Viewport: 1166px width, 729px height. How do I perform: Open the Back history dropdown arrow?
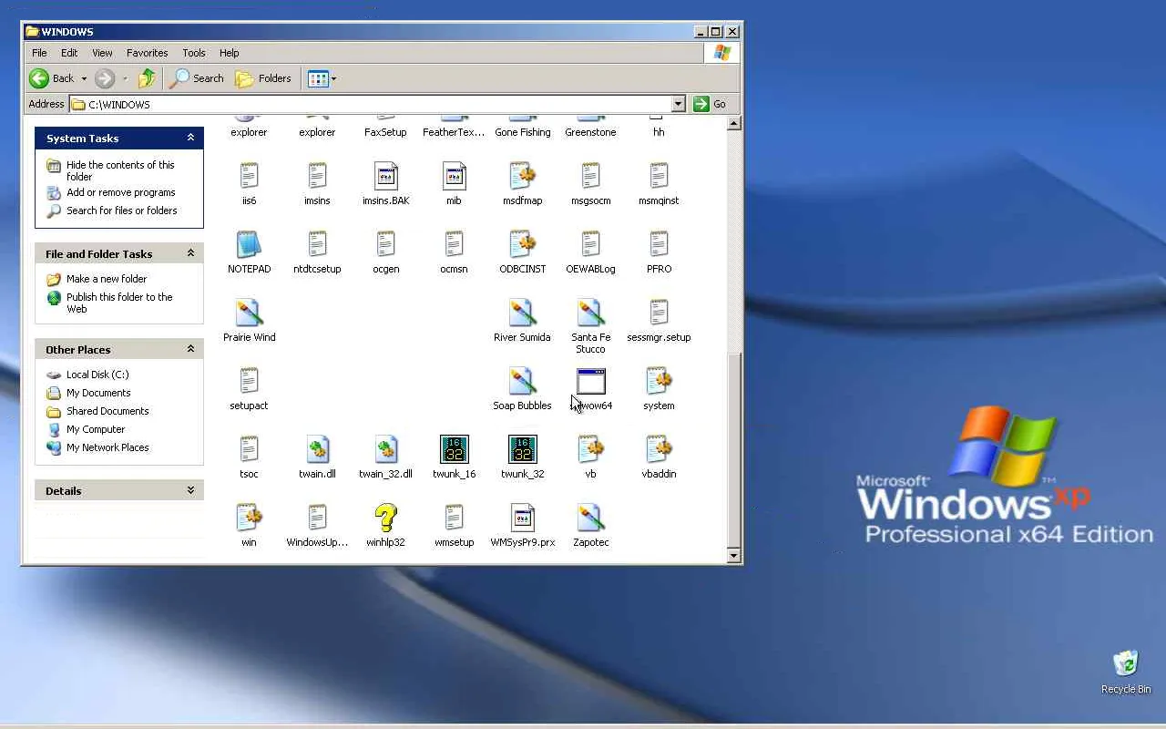(84, 78)
